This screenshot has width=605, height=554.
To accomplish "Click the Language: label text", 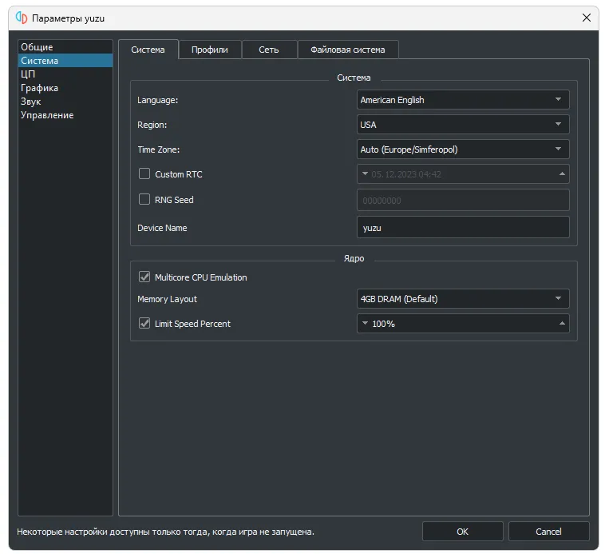I will pos(158,100).
